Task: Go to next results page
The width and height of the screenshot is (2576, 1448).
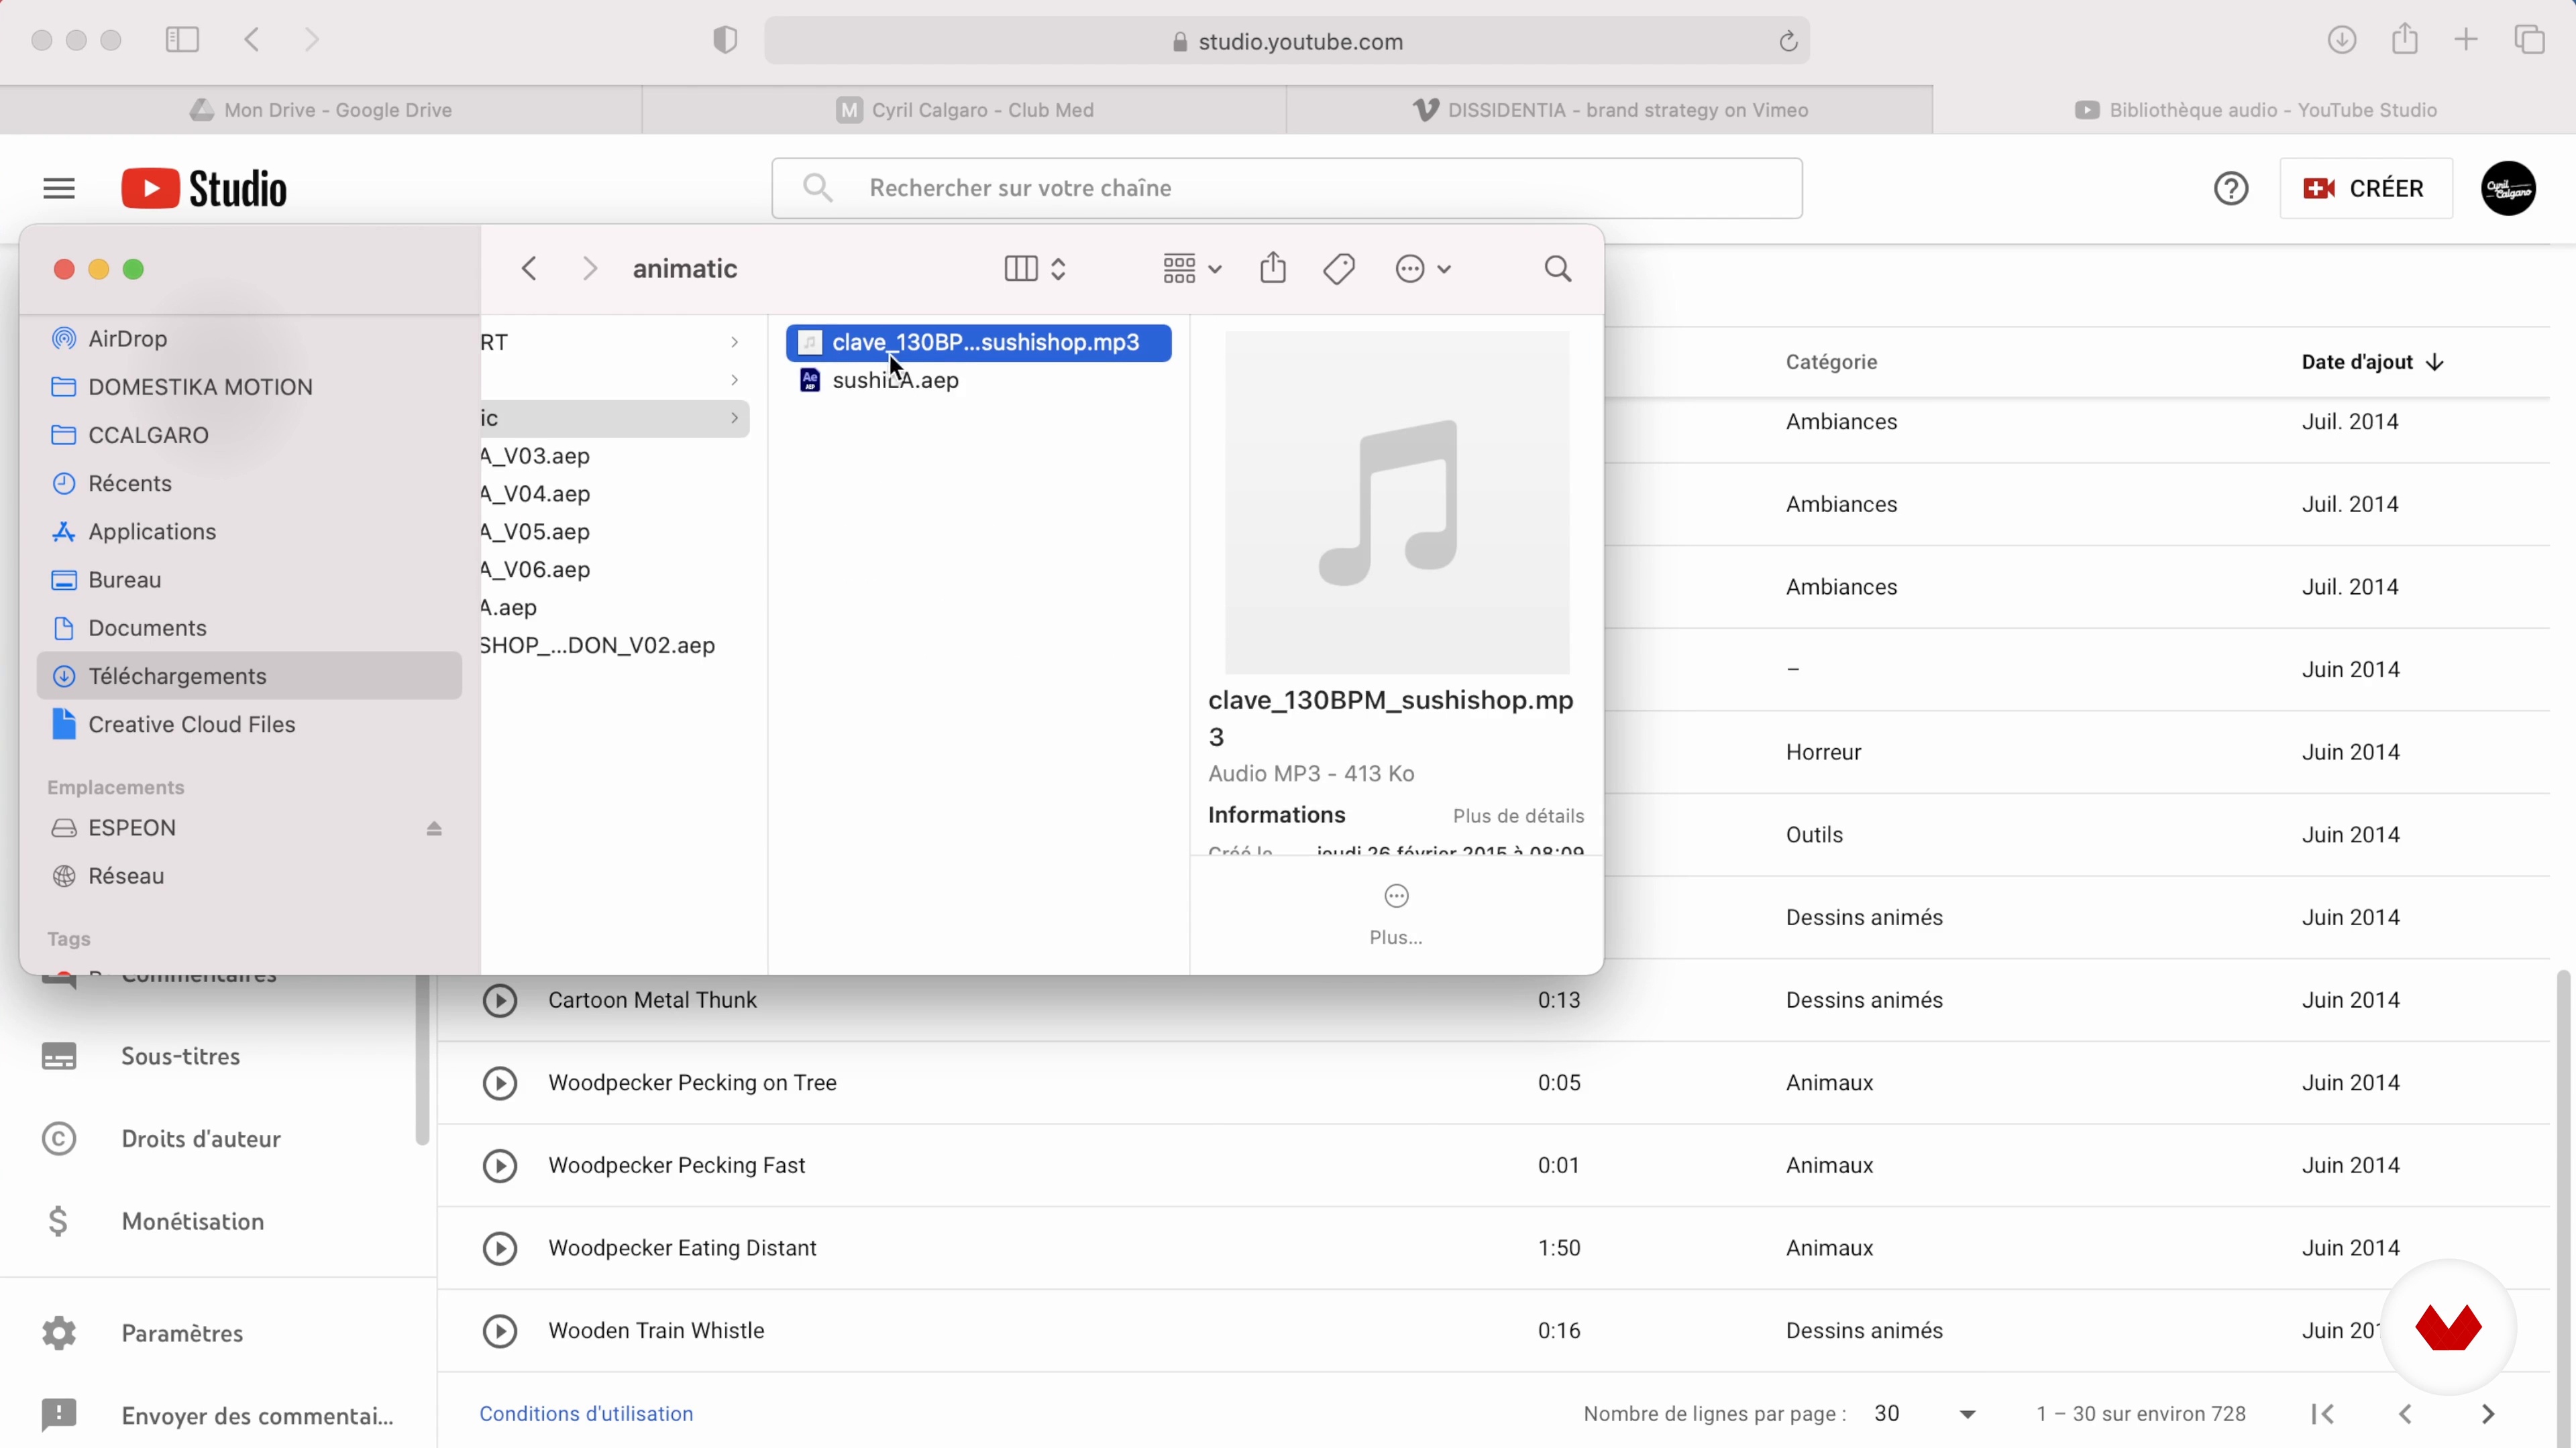Action: point(2489,1414)
